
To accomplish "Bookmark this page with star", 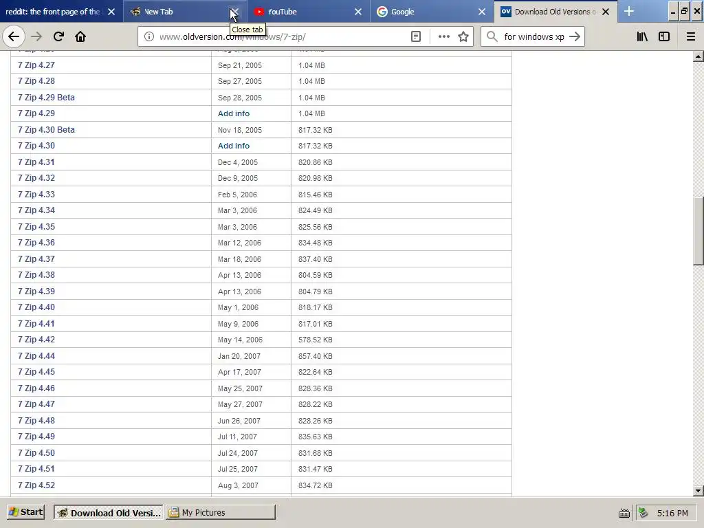I will tap(463, 36).
